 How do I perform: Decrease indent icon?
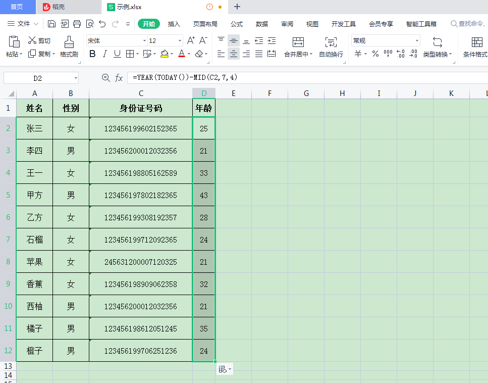point(259,40)
